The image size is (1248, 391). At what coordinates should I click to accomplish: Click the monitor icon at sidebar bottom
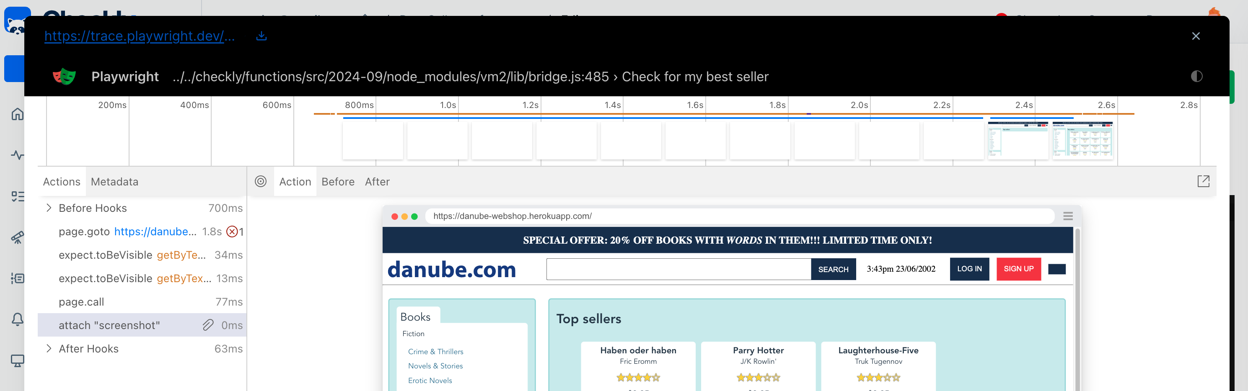pyautogui.click(x=18, y=360)
